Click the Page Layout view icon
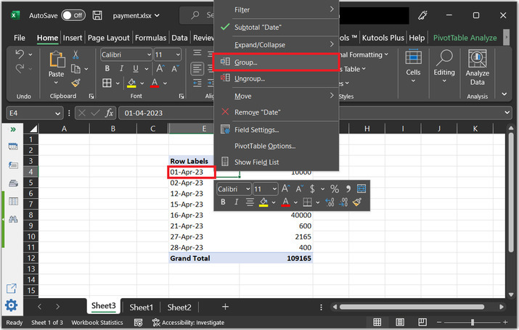The image size is (519, 330). point(400,322)
